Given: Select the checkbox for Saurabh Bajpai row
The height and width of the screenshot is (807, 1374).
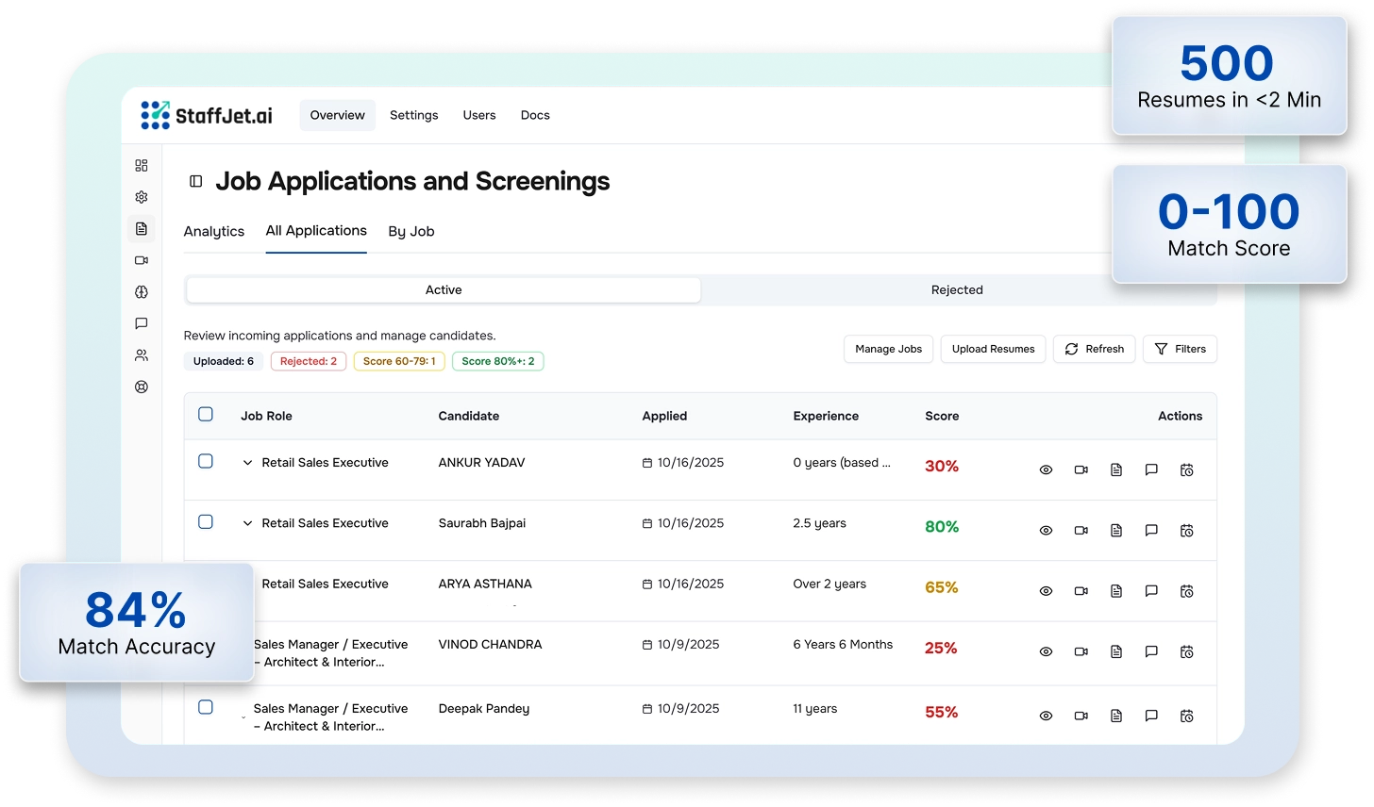Looking at the screenshot, I should [x=206, y=521].
